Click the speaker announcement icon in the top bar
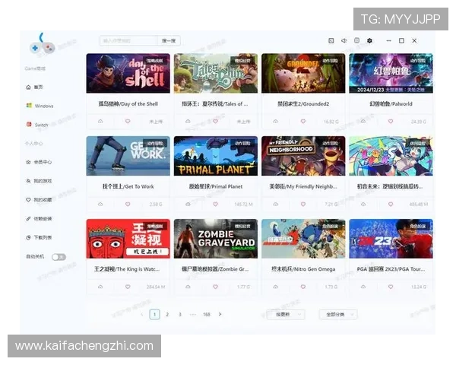Image resolution: width=456 pixels, height=365 pixels. pyautogui.click(x=344, y=41)
